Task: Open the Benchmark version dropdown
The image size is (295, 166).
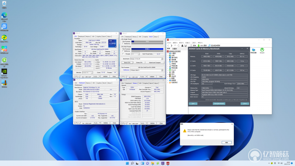Action: coord(162,59)
